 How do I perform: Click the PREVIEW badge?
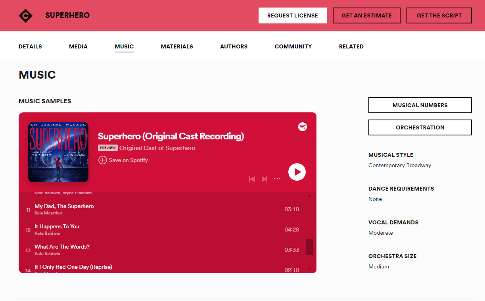[108, 148]
